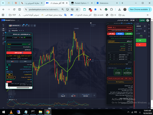Click the horizontal scrollbar in left bot panel
Screen dimensions: 153x115
pos(23,88)
